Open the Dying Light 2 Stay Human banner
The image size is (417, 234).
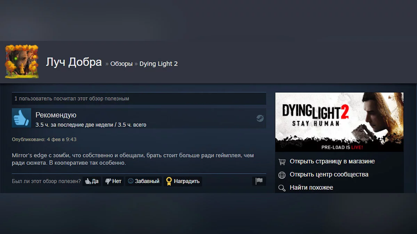(x=339, y=122)
